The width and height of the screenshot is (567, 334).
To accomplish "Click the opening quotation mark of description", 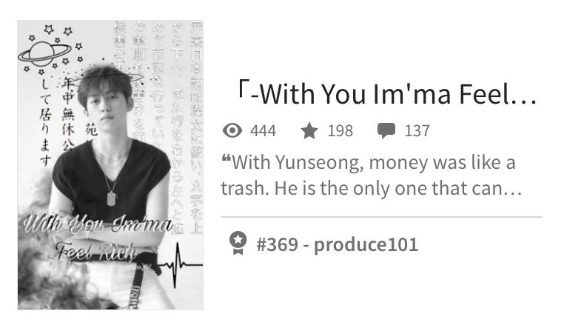I will click(x=226, y=158).
